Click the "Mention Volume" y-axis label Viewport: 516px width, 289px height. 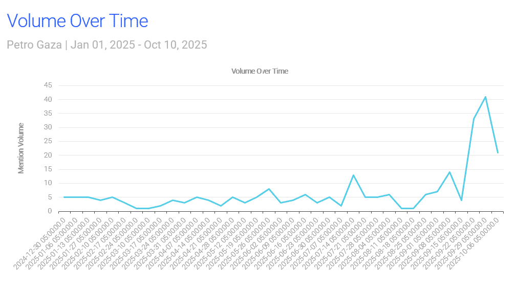tap(21, 148)
